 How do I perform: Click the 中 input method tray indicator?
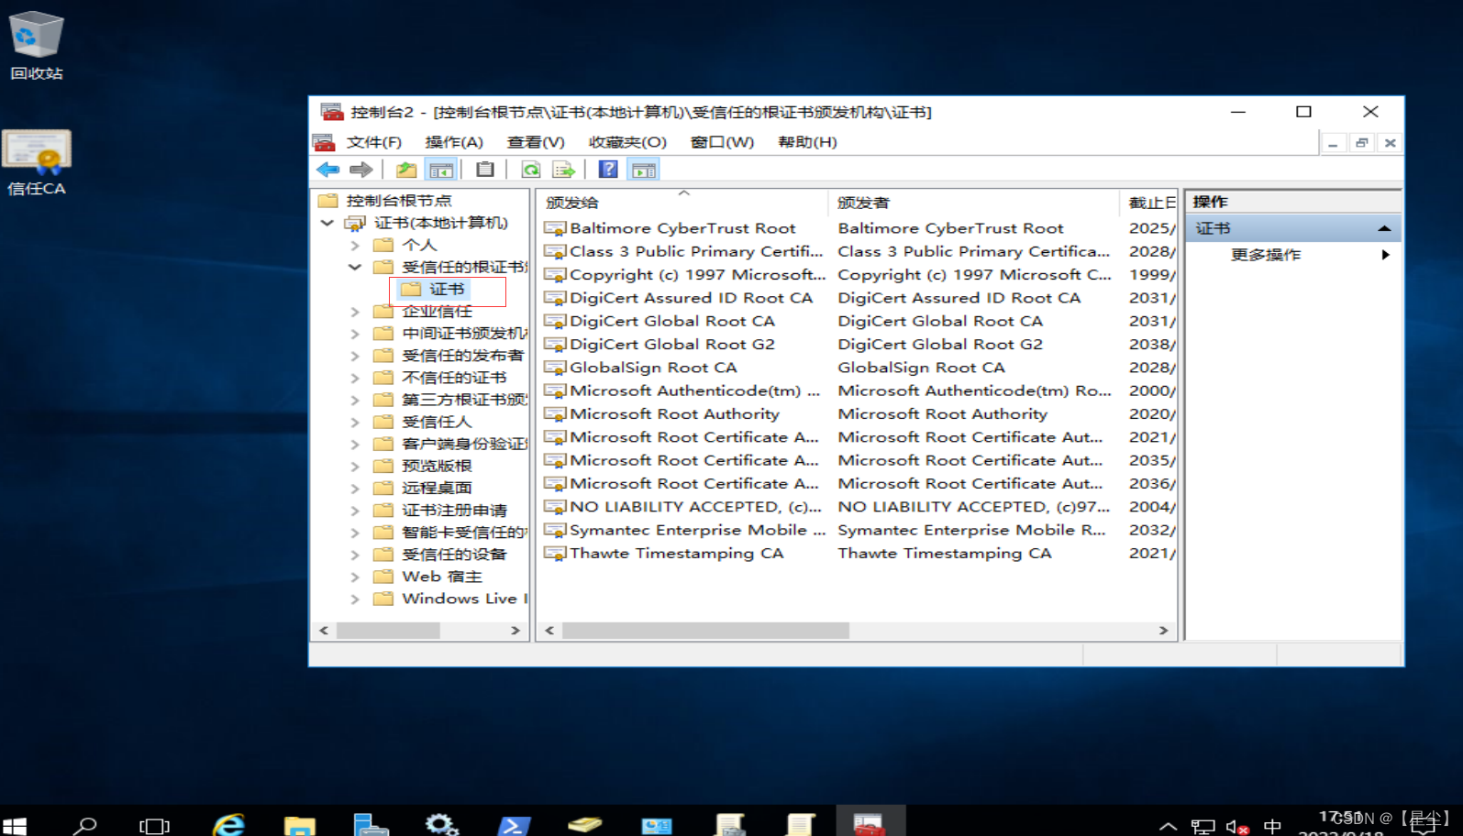click(x=1272, y=827)
